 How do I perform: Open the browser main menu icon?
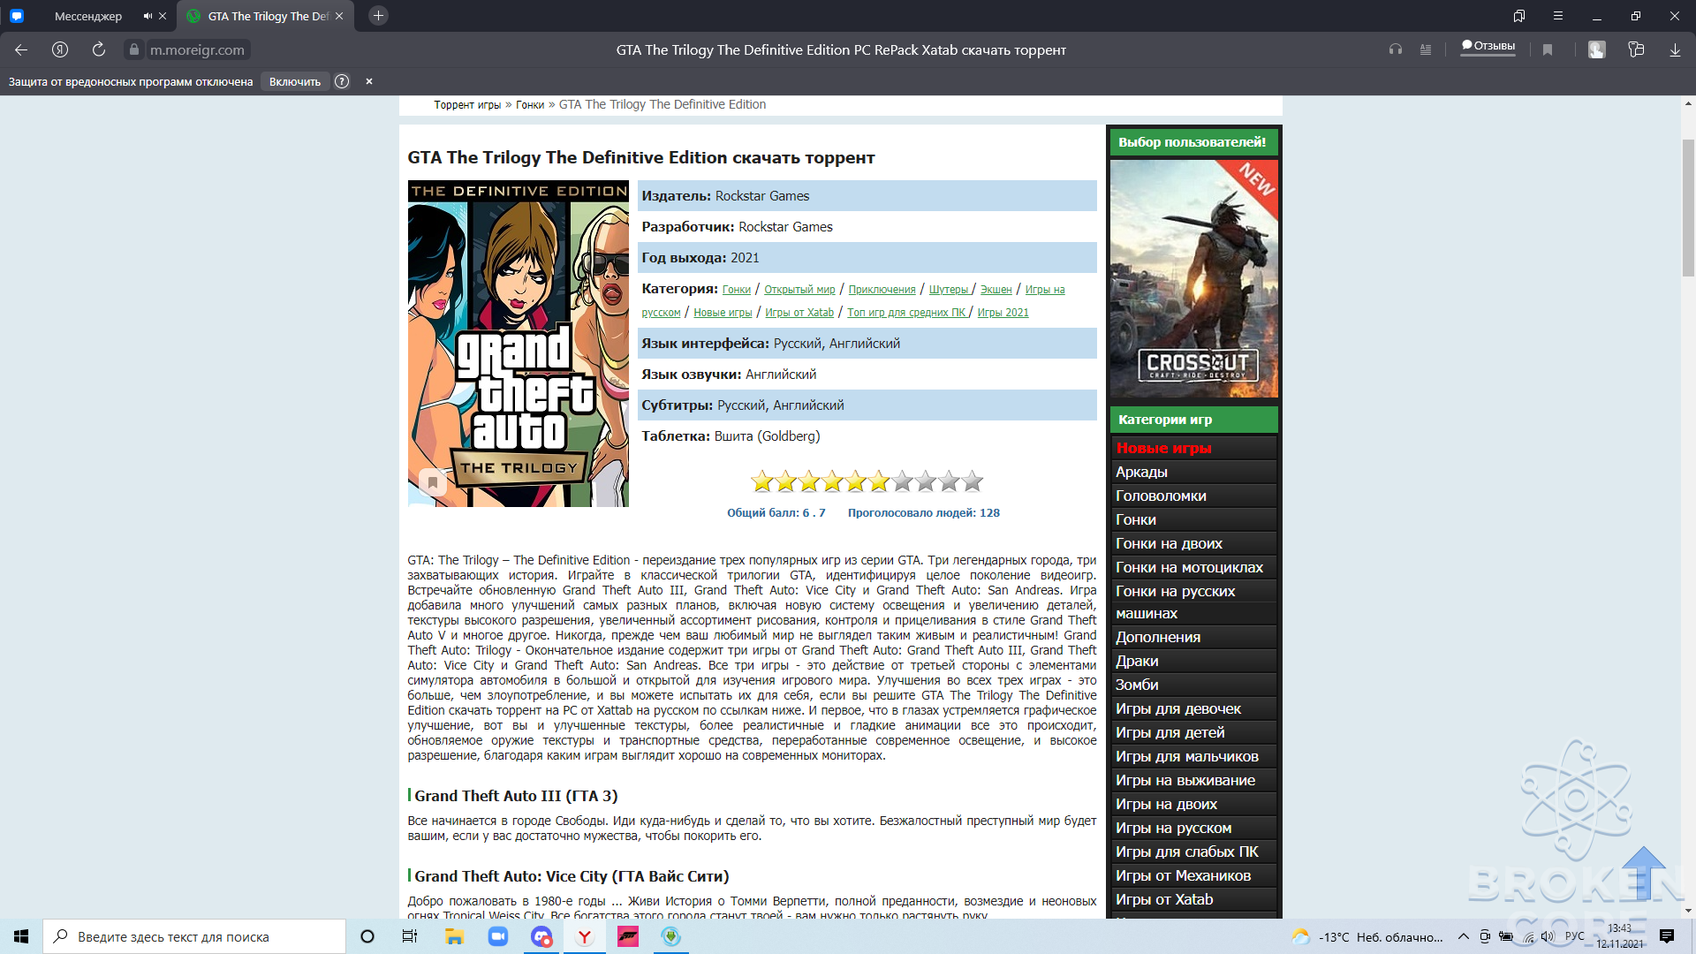1558,16
